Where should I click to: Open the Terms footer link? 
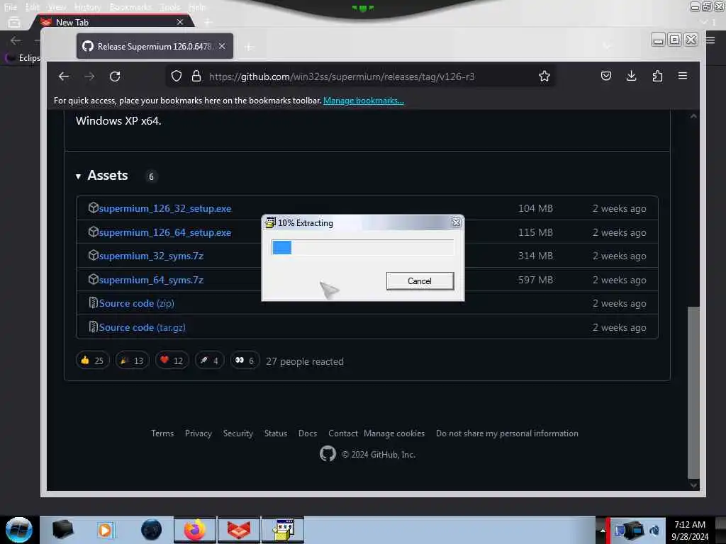point(162,433)
